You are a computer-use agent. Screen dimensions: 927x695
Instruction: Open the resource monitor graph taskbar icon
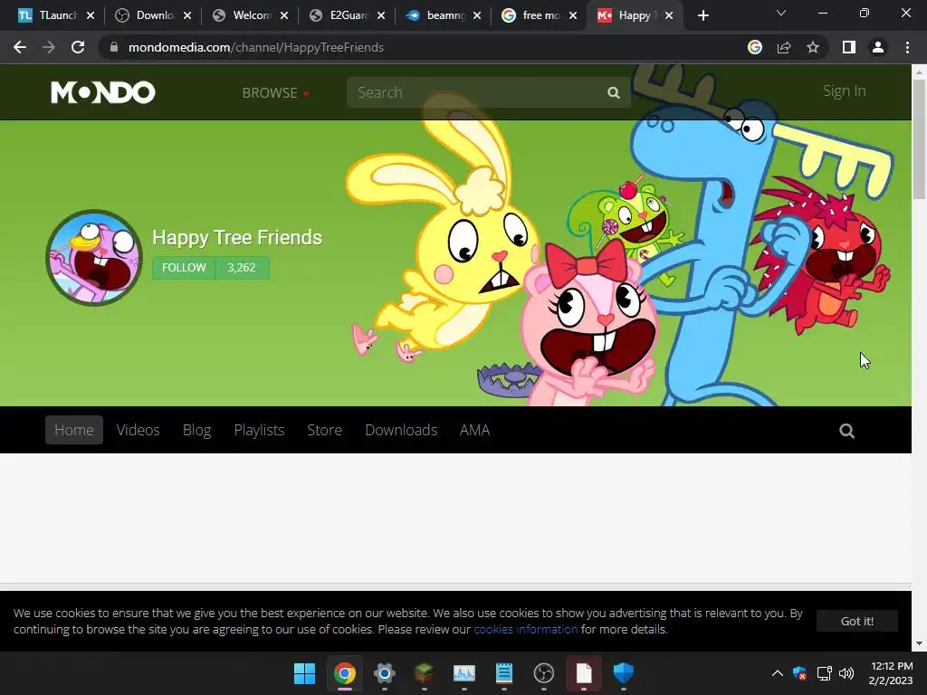pyautogui.click(x=464, y=673)
